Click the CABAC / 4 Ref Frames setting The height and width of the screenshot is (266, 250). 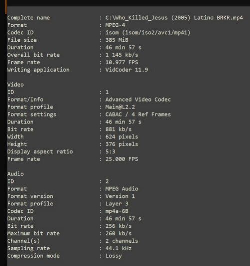pyautogui.click(x=138, y=114)
